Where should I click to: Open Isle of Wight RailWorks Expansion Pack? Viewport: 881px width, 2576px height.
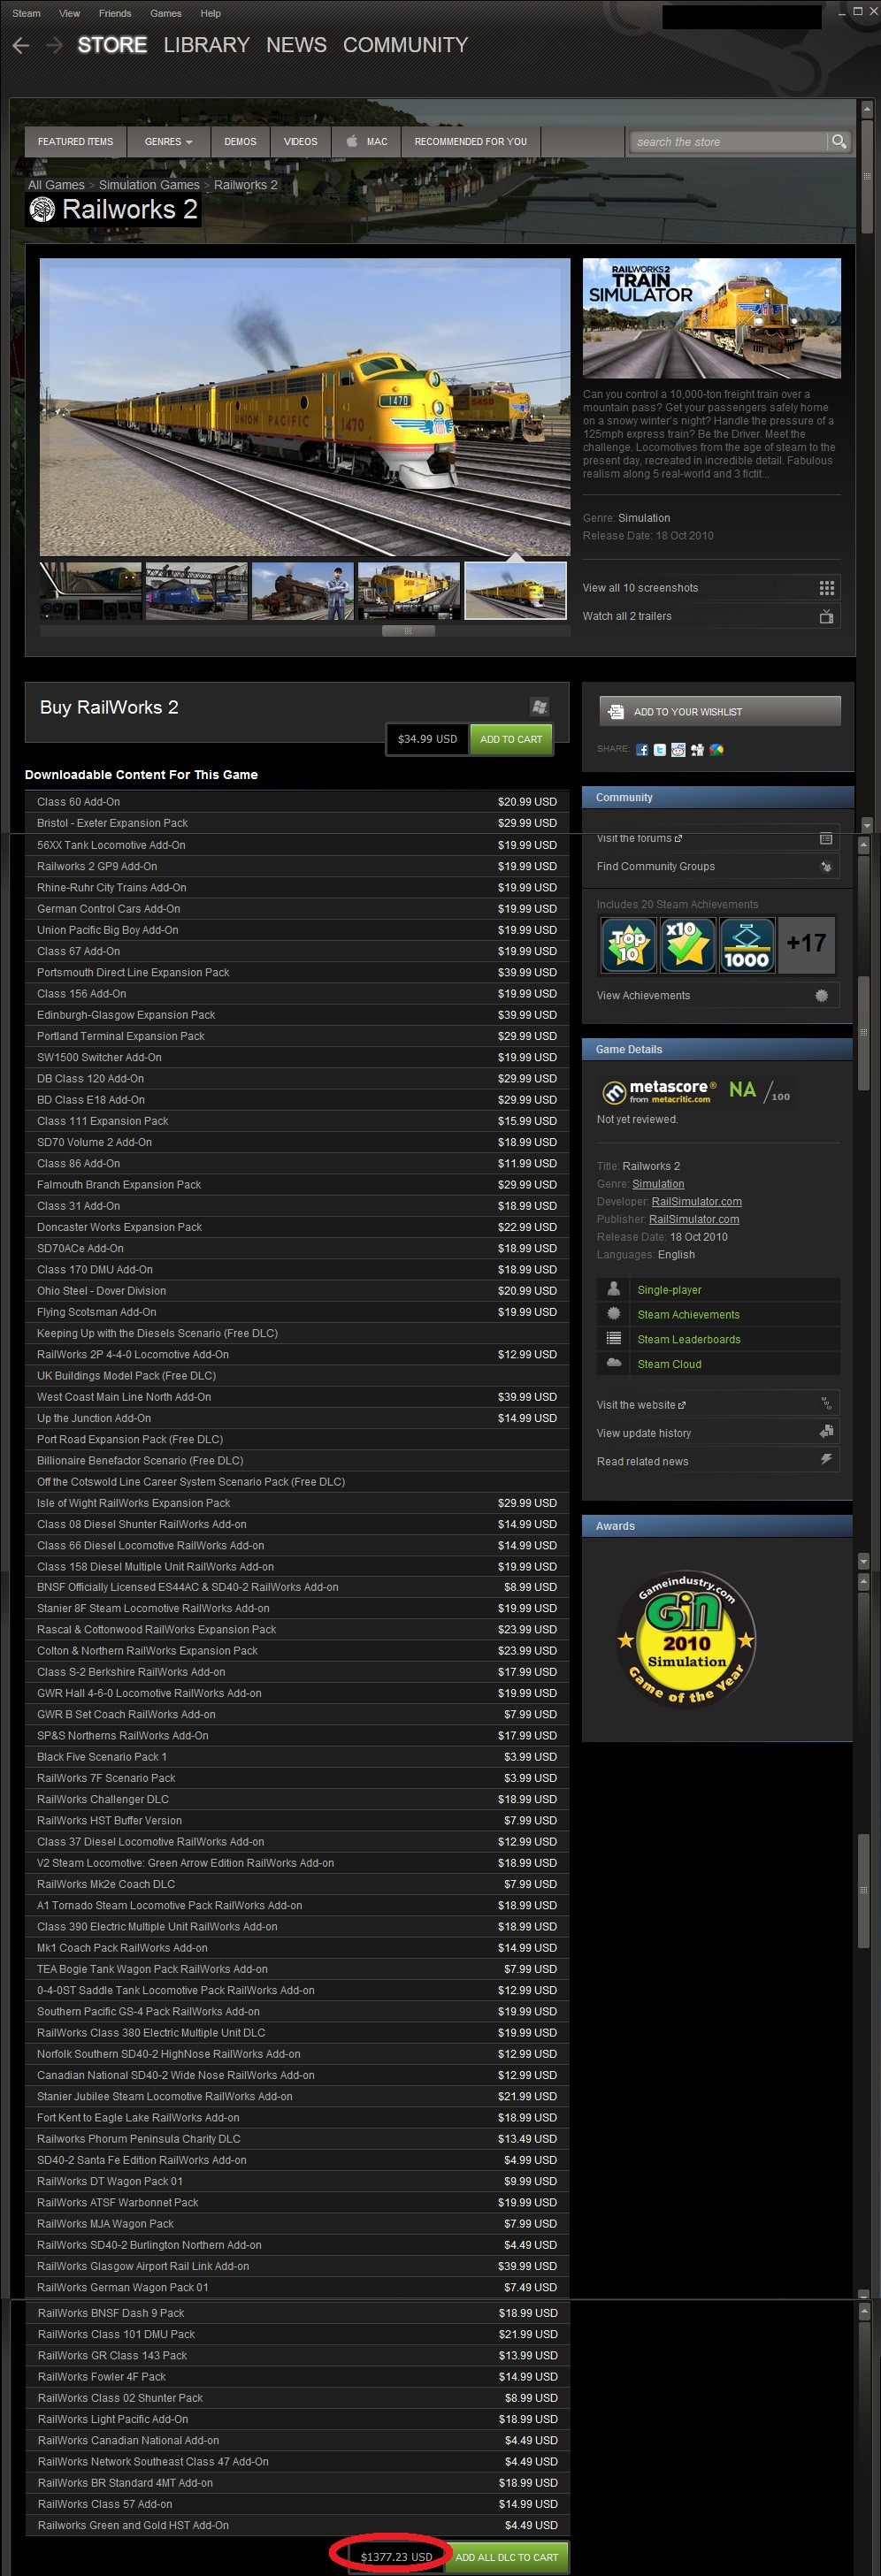click(297, 1503)
